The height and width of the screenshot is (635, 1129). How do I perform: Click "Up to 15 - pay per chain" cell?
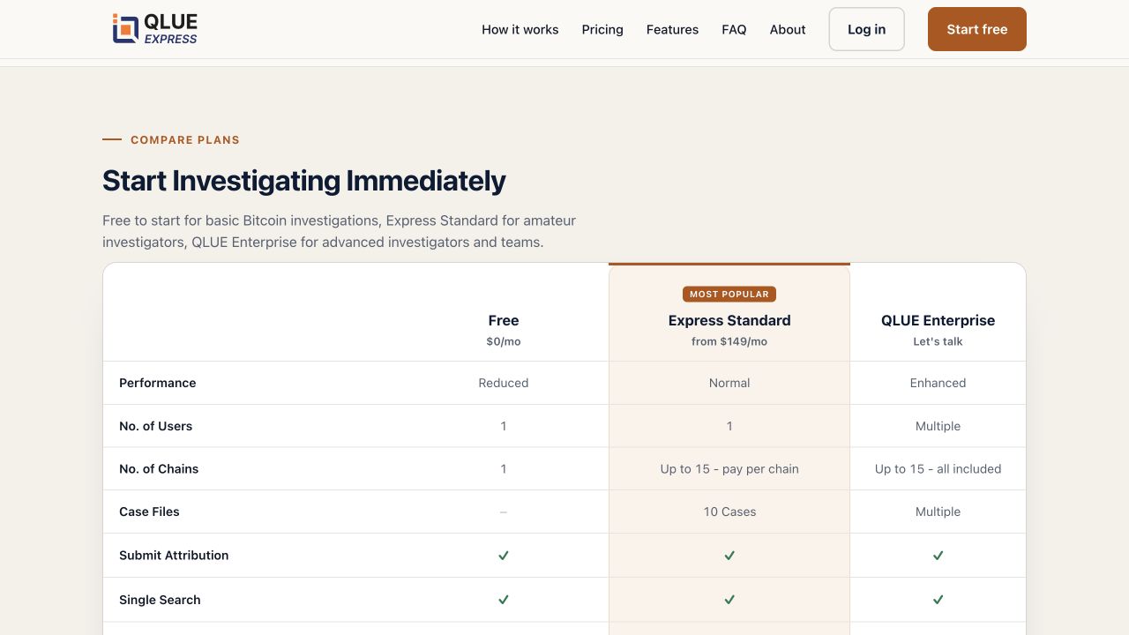coord(729,469)
